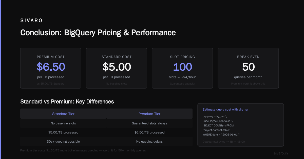
Task: Click the $5.00/TB processed table cell
Action: click(x=63, y=132)
